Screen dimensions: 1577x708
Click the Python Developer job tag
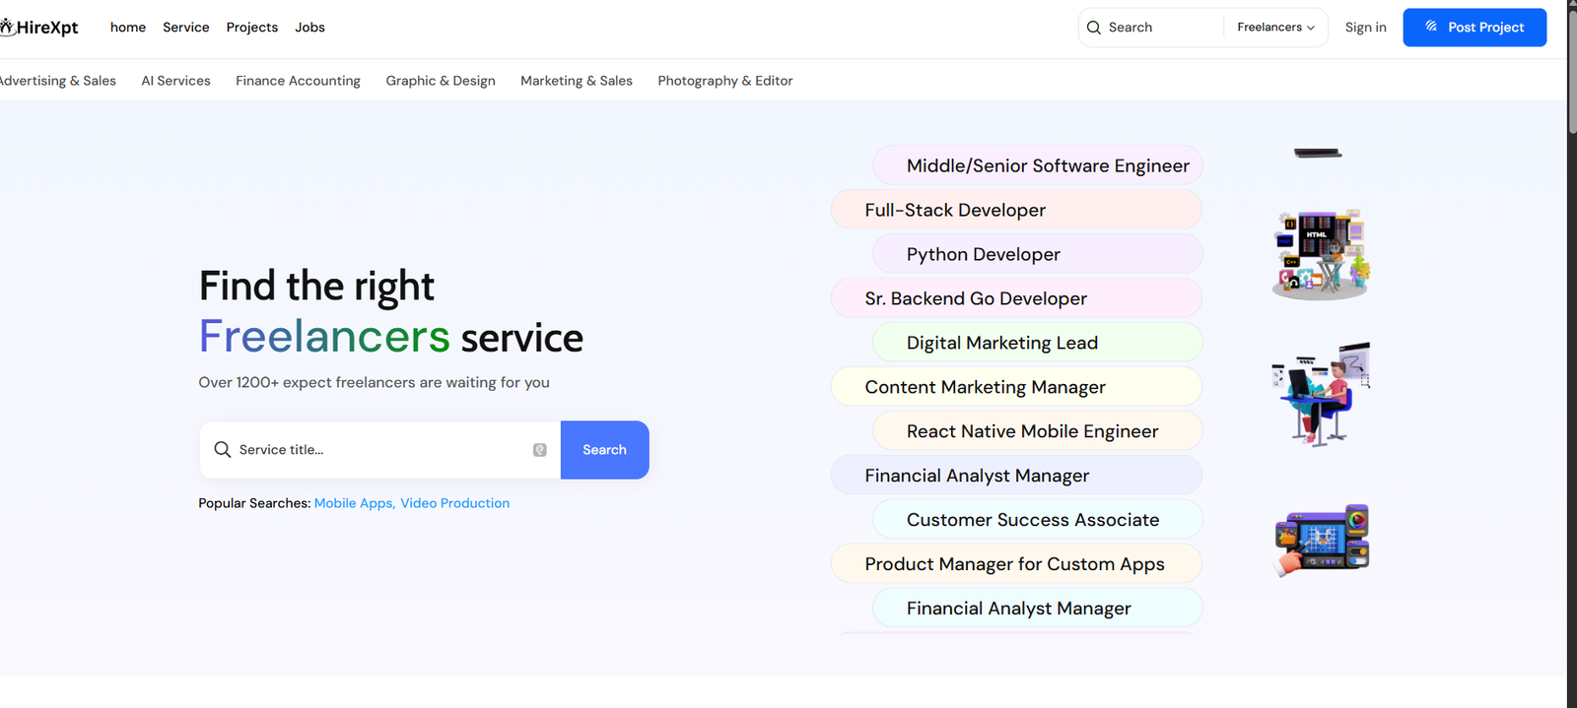point(983,254)
